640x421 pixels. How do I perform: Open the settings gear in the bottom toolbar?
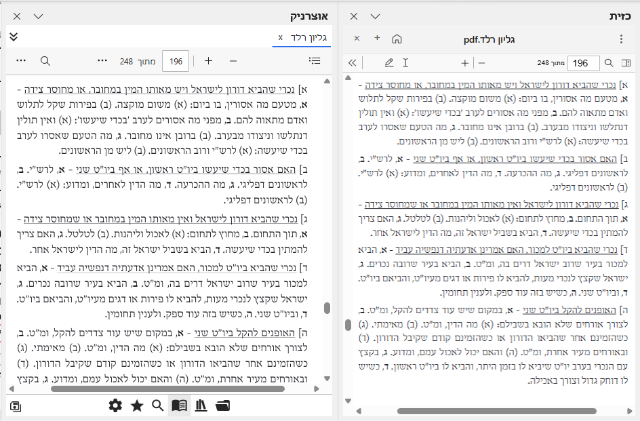114,405
